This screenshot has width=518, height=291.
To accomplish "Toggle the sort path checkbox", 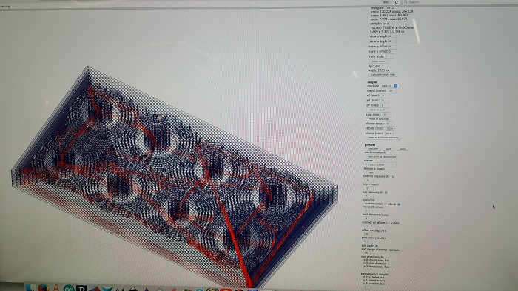I will [x=377, y=246].
